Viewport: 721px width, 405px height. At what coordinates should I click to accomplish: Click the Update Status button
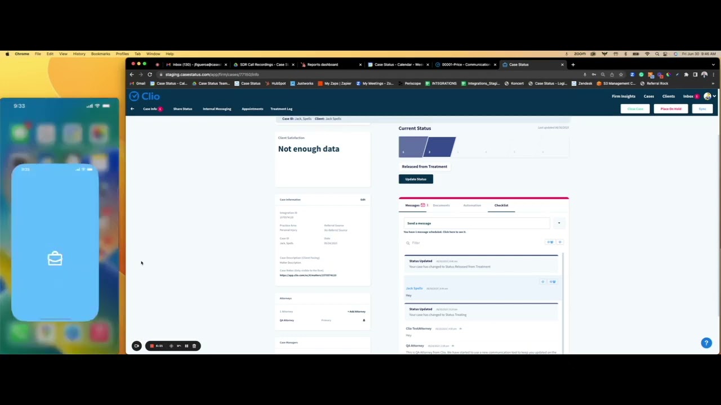[416, 179]
